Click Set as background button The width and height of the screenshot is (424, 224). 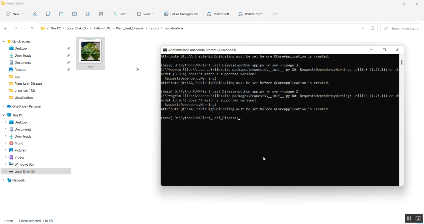181,14
